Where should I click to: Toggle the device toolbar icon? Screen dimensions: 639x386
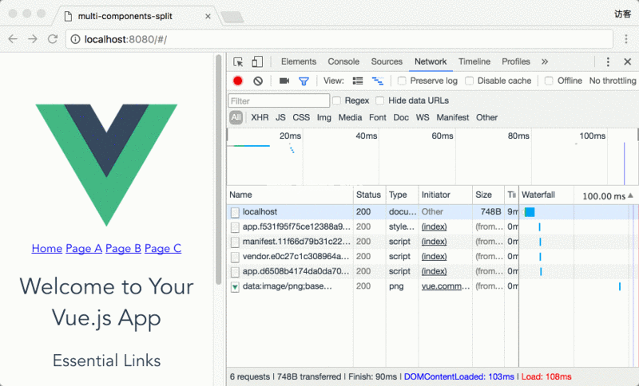click(257, 62)
